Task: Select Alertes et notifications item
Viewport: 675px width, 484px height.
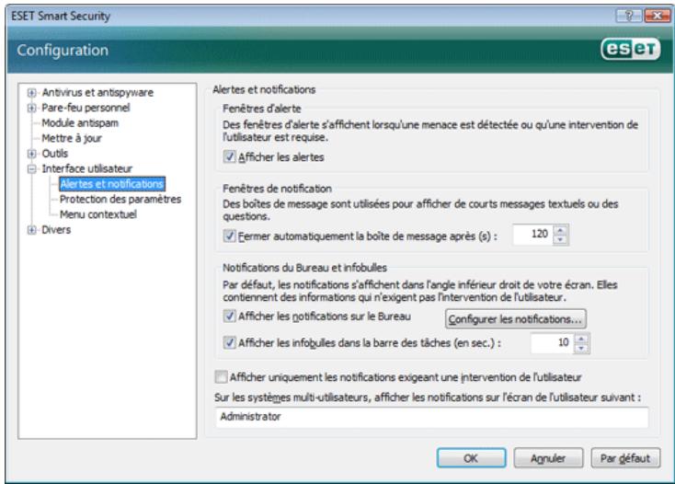Action: tap(112, 184)
